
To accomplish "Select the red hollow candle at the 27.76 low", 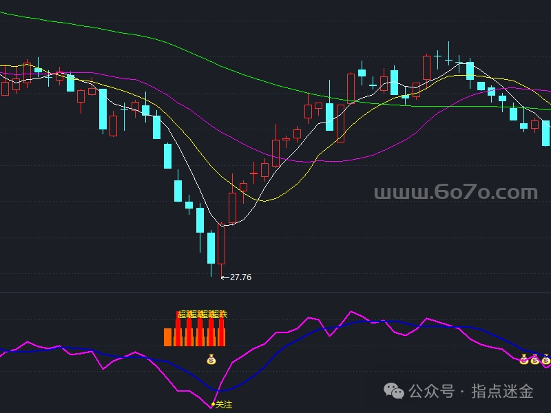I will 221,244.
